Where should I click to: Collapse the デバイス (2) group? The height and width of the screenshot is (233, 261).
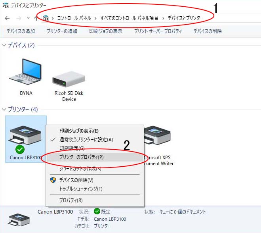(4, 45)
